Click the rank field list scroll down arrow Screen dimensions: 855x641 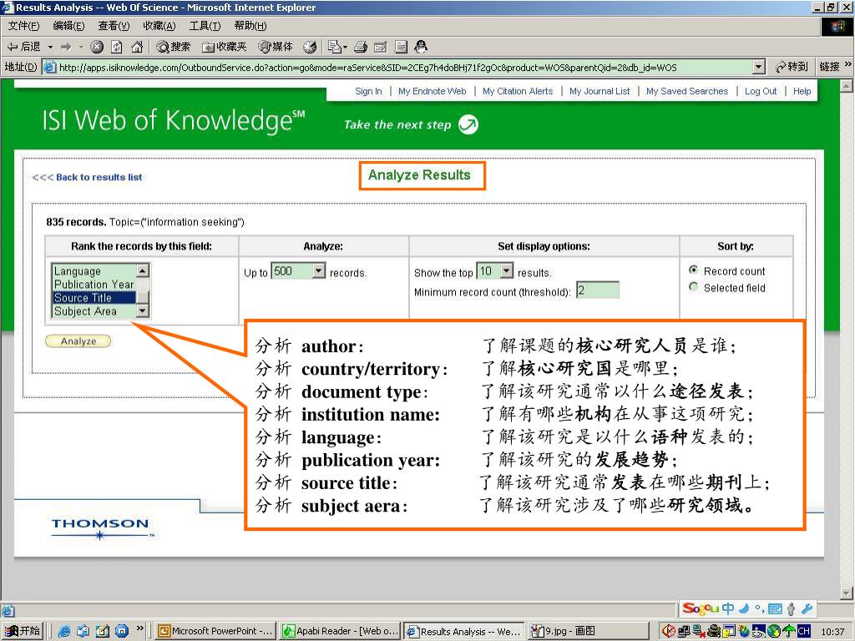point(142,311)
